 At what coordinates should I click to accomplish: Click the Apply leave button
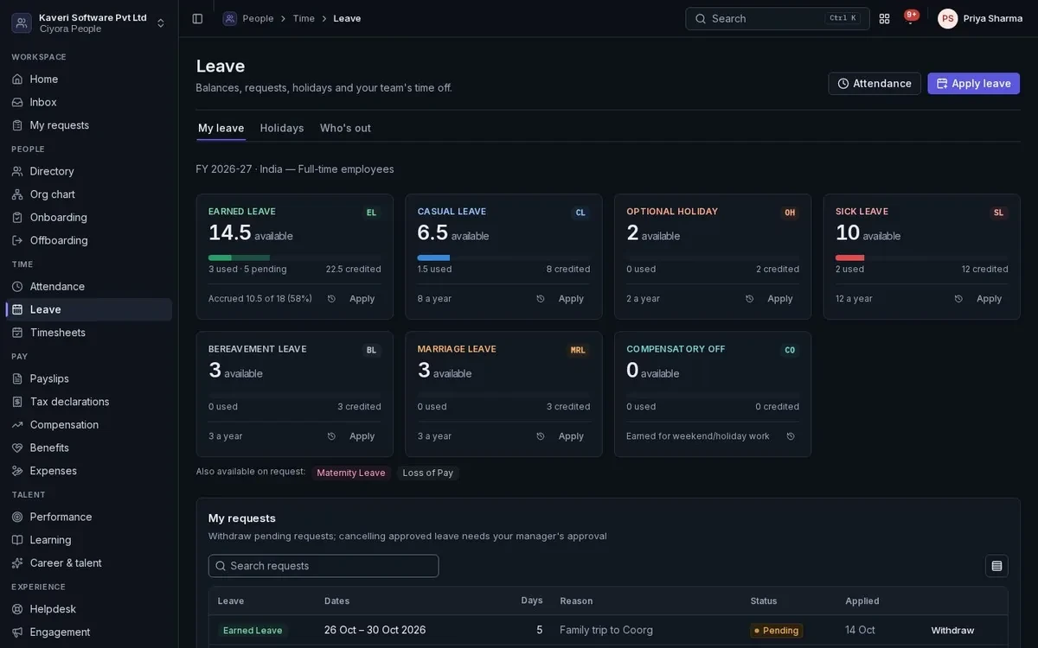(x=973, y=84)
